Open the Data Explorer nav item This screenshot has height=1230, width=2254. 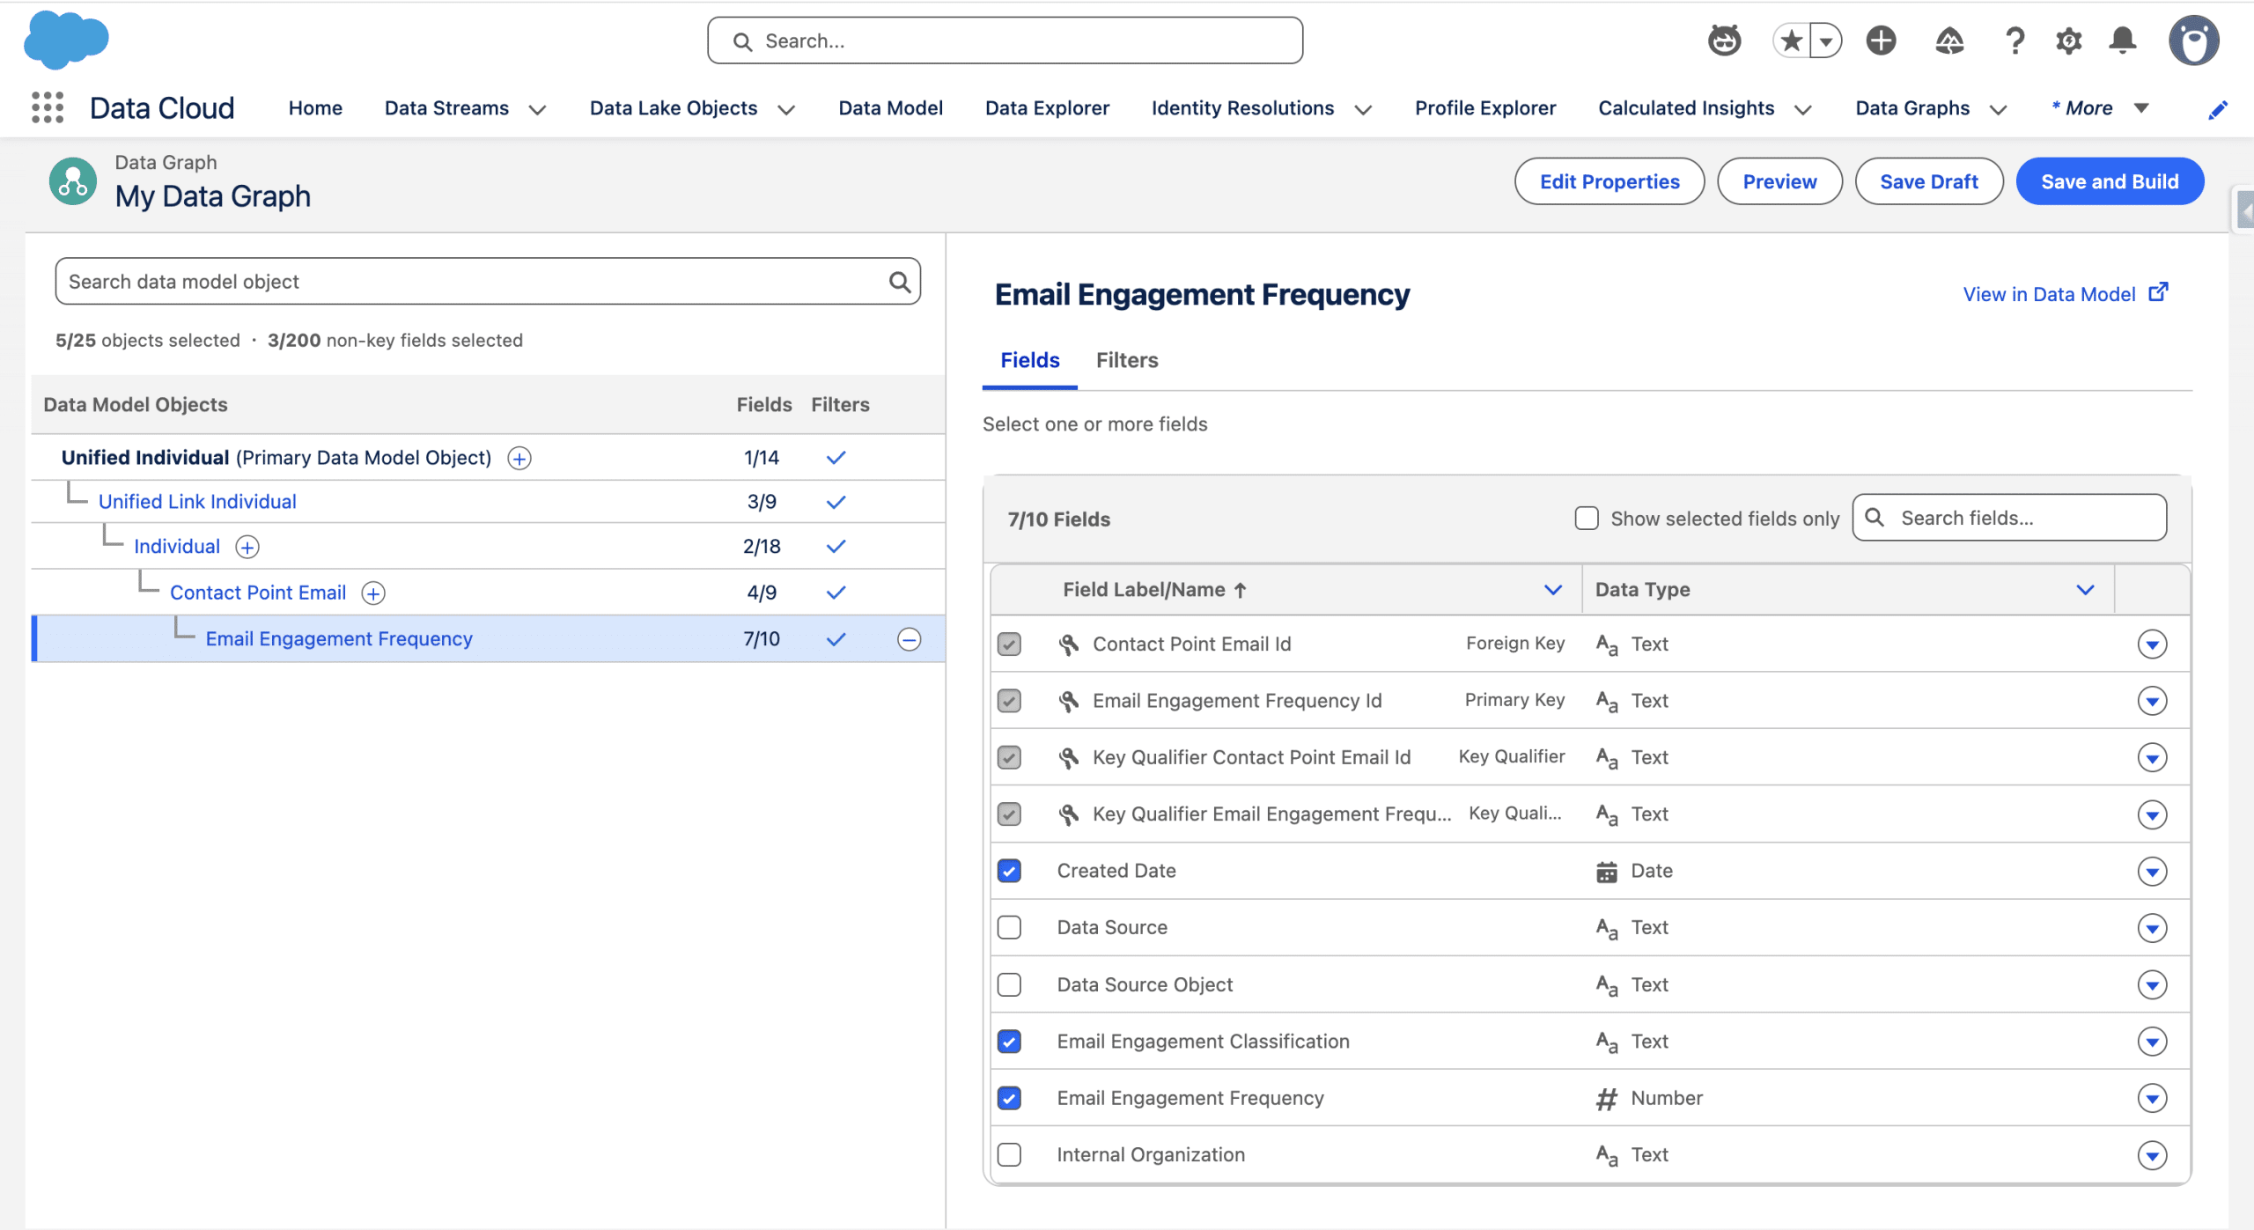click(x=1047, y=108)
